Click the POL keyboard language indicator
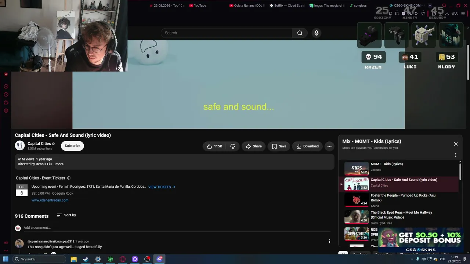Screen dimensions: 470x264 [x=442, y=259]
